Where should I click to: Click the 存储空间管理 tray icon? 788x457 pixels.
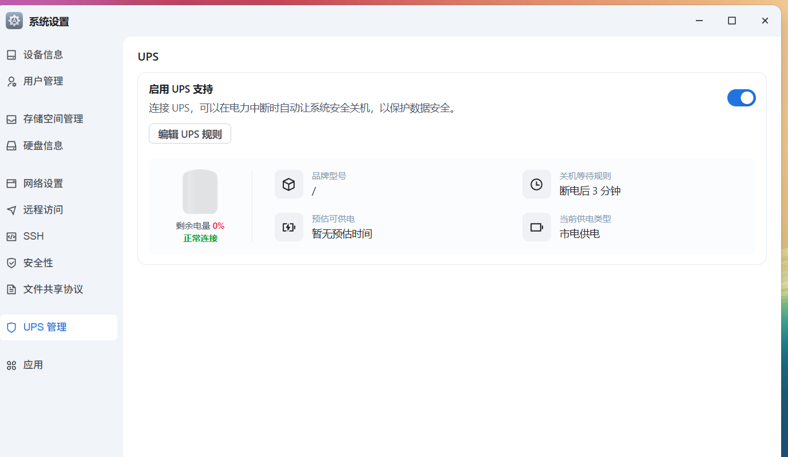(11, 119)
